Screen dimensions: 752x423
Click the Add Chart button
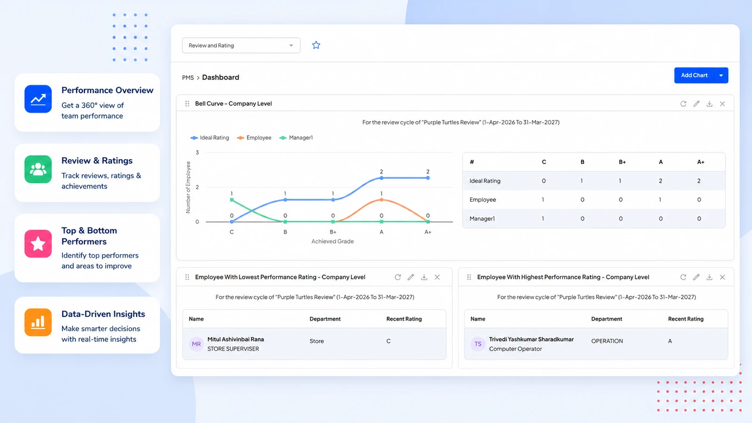(x=694, y=75)
